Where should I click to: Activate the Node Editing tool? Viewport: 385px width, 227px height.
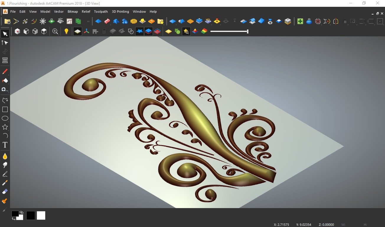point(5,42)
